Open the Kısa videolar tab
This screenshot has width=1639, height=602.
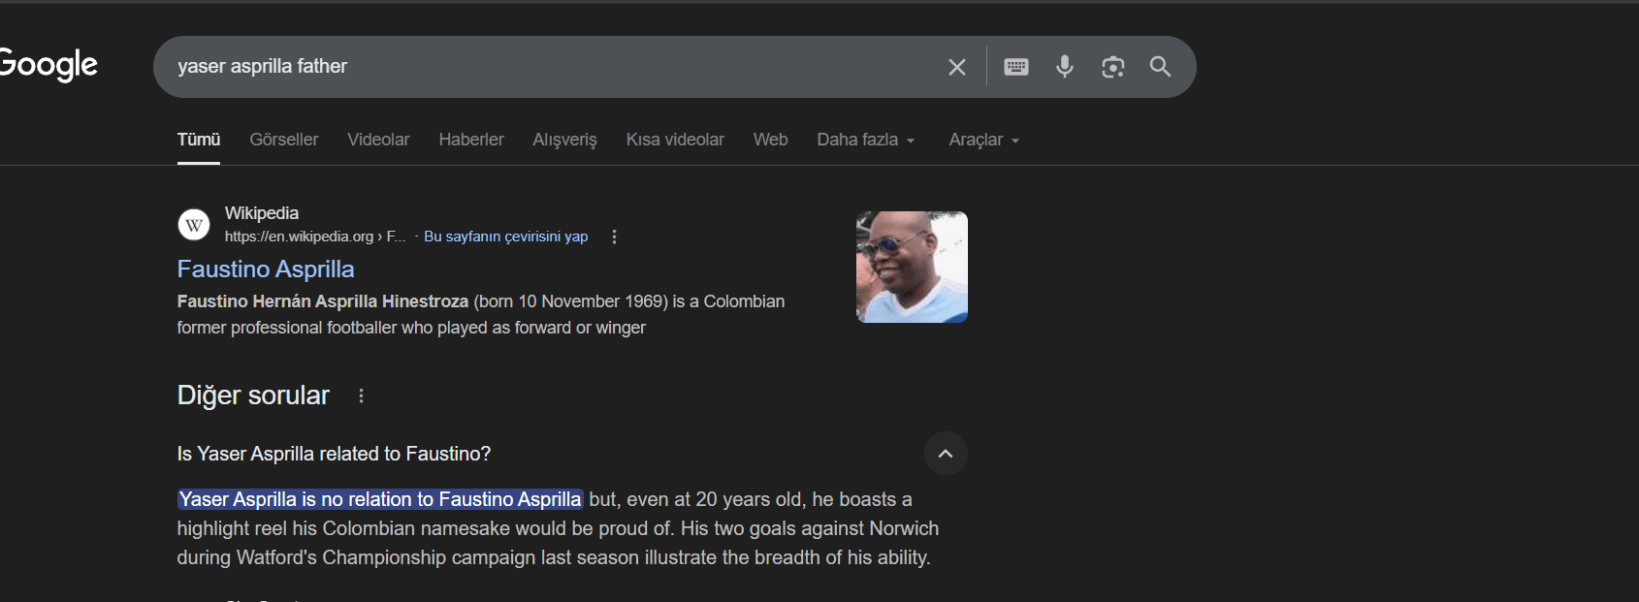tap(675, 140)
